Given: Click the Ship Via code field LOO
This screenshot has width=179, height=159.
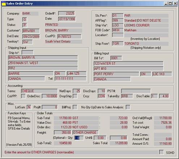Looking at the screenshot, I should tap(118, 25).
